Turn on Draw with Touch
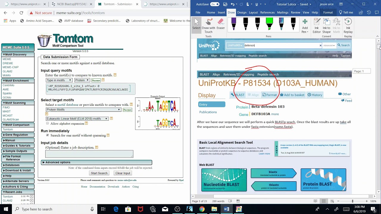Screen dimensions: 381x214 coord(208,26)
